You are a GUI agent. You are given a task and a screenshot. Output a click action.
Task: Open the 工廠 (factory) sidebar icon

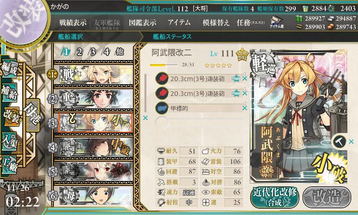click(9, 165)
